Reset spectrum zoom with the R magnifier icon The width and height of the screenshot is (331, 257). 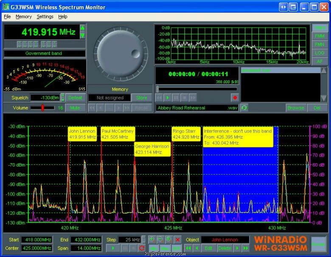pyautogui.click(x=168, y=240)
